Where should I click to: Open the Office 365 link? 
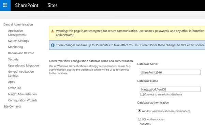tap(15, 88)
